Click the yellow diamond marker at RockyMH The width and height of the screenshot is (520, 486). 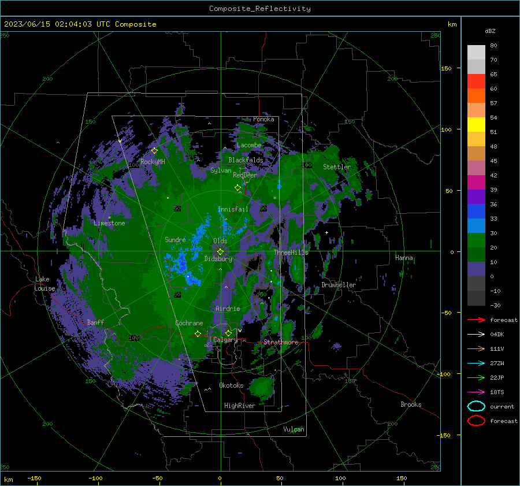coord(154,151)
